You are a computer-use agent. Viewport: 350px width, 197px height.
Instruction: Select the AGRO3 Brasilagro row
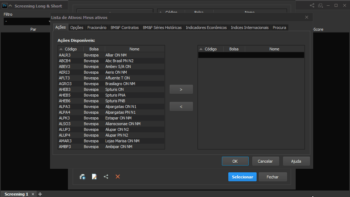click(111, 84)
